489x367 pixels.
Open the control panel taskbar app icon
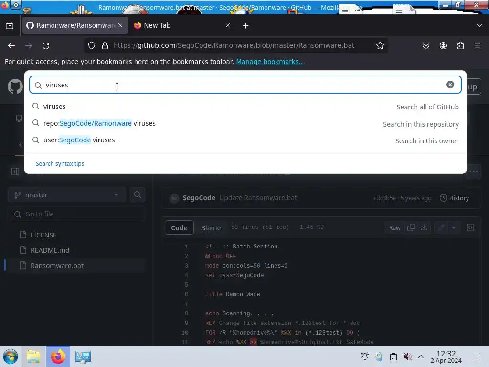(x=83, y=356)
